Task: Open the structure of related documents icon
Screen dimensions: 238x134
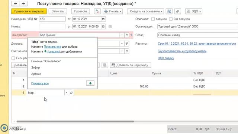Action: [169, 11]
